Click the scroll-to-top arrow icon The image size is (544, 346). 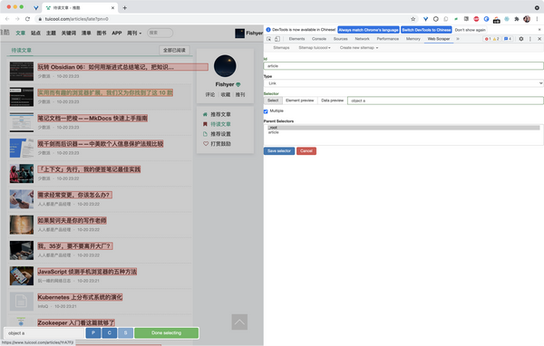[x=239, y=322]
